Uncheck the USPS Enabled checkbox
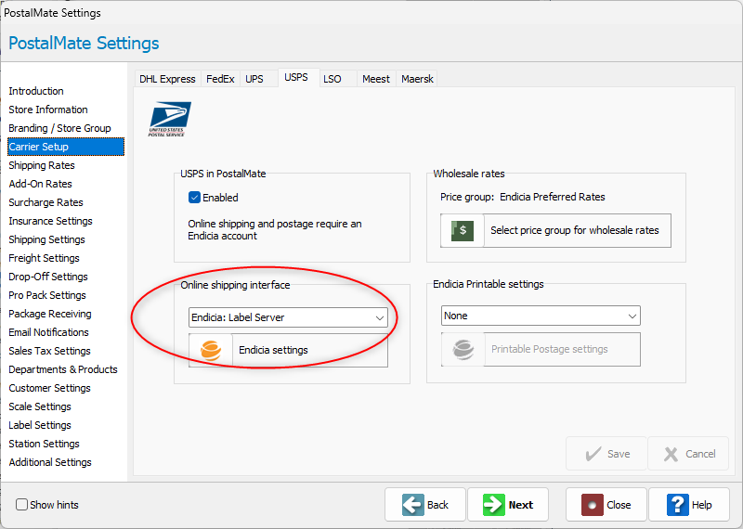This screenshot has width=743, height=529. pos(194,198)
